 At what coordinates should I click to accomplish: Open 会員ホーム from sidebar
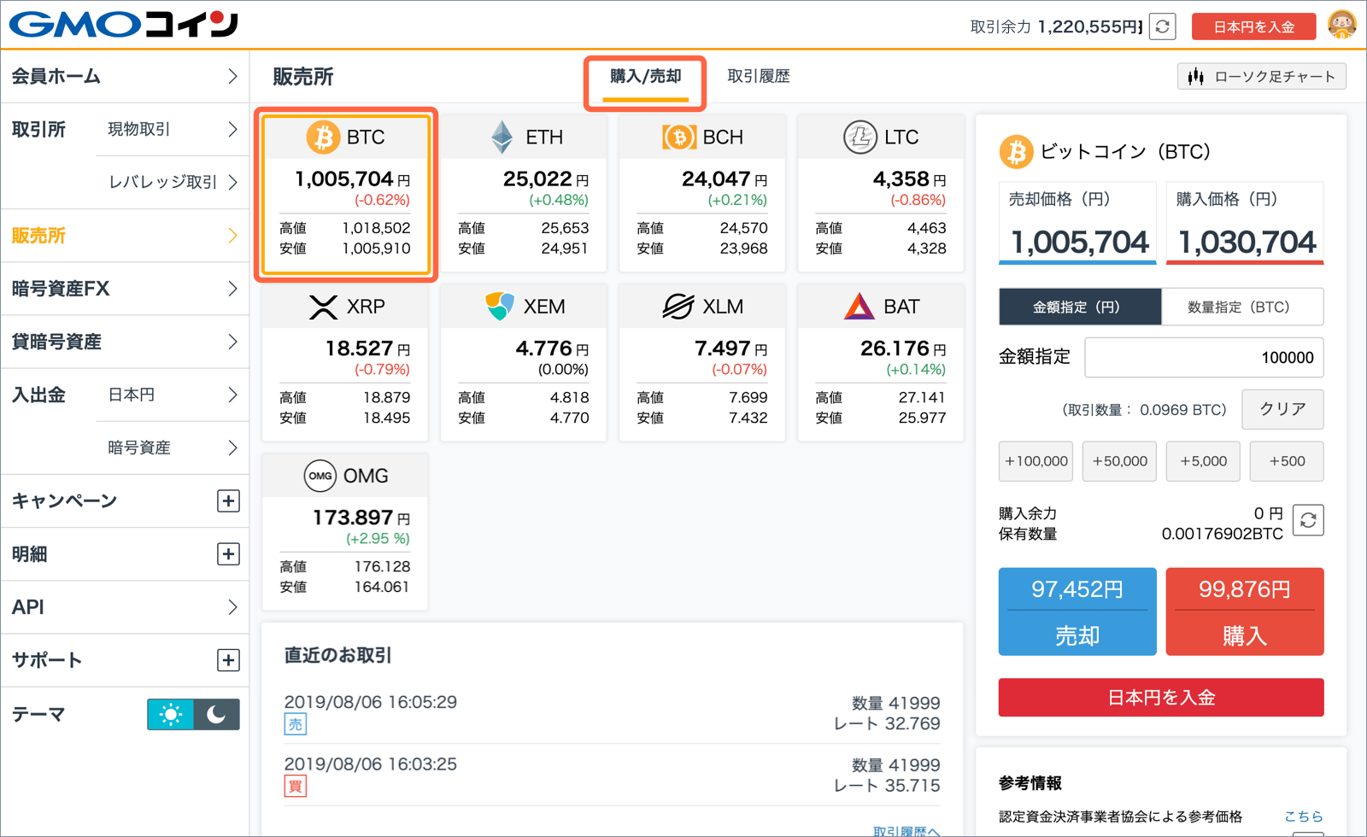pos(125,77)
